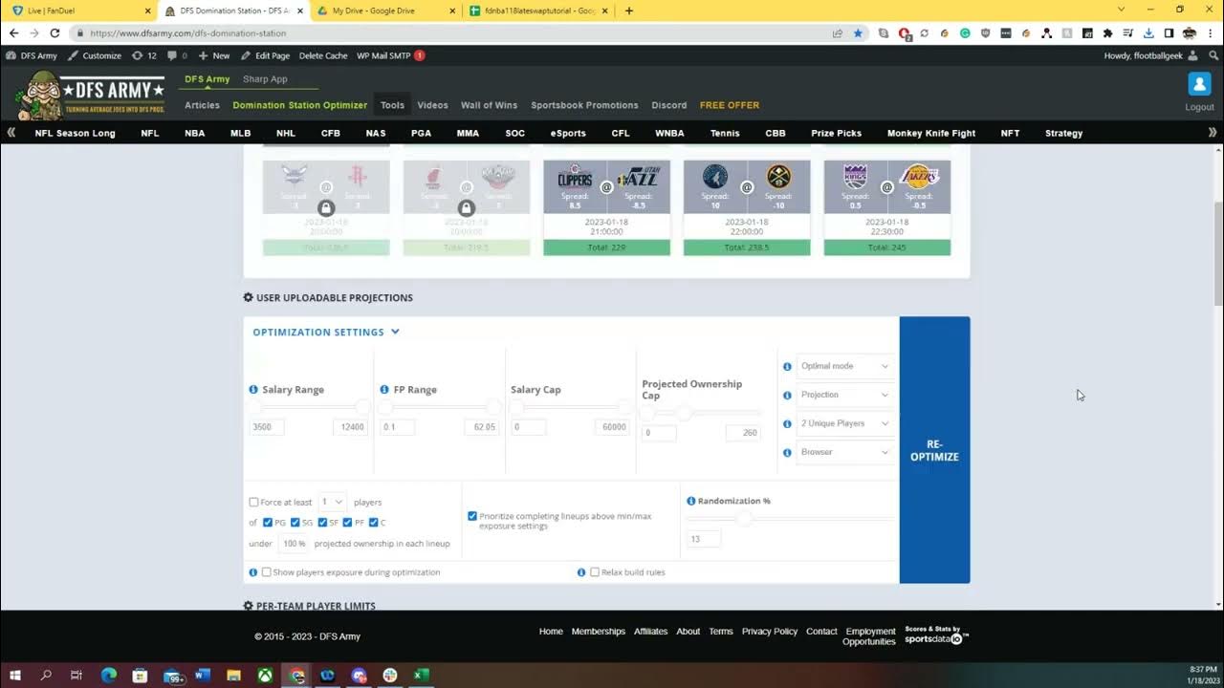
Task: Switch to the Sharp App tab
Action: click(x=265, y=79)
